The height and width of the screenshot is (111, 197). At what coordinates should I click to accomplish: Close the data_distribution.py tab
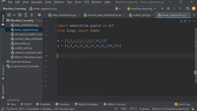pos(79,15)
